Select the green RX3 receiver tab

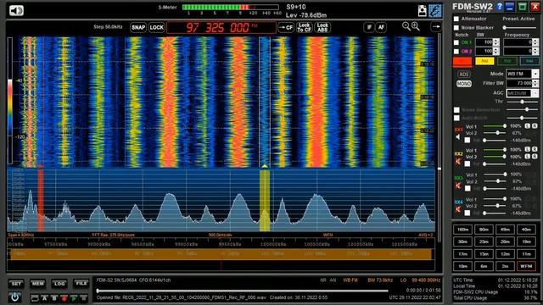click(507, 61)
